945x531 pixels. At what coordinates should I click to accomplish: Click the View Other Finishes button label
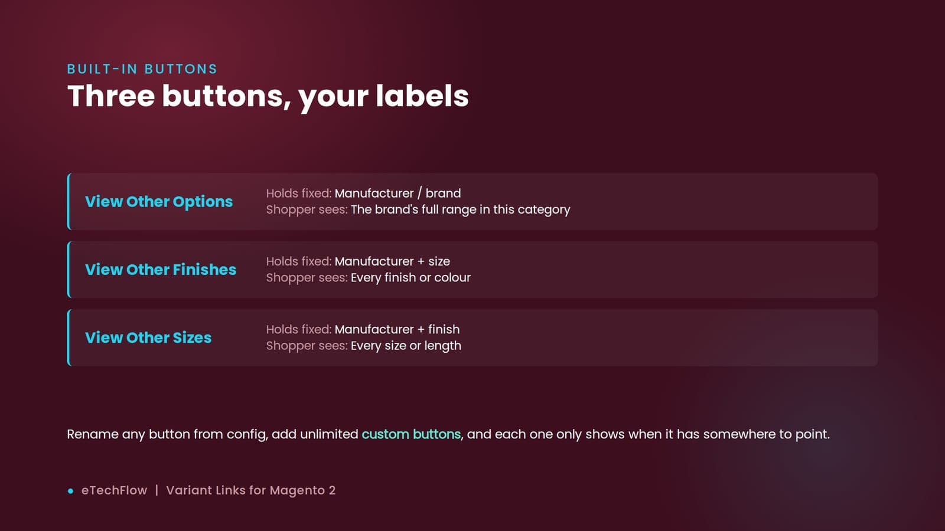(161, 270)
